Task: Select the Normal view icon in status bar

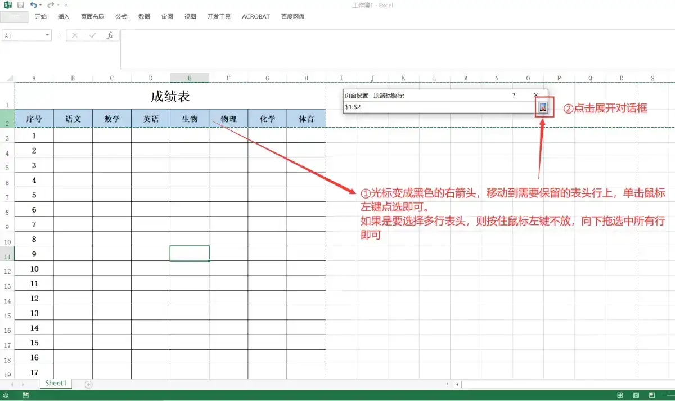Action: pos(620,394)
